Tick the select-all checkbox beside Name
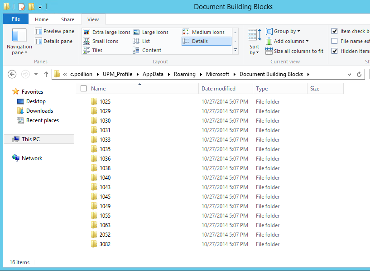370x271 pixels. (x=83, y=89)
